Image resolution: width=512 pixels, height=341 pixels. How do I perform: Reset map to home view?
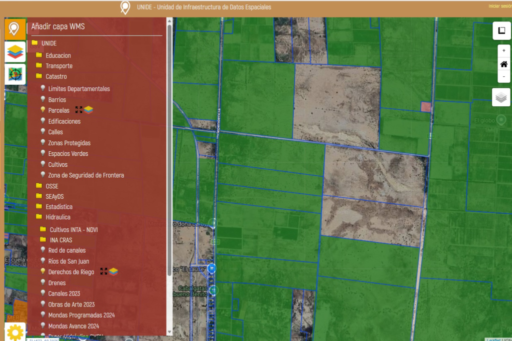(x=503, y=64)
